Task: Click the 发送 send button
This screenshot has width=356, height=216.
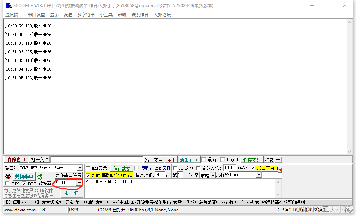Action: [x=72, y=193]
